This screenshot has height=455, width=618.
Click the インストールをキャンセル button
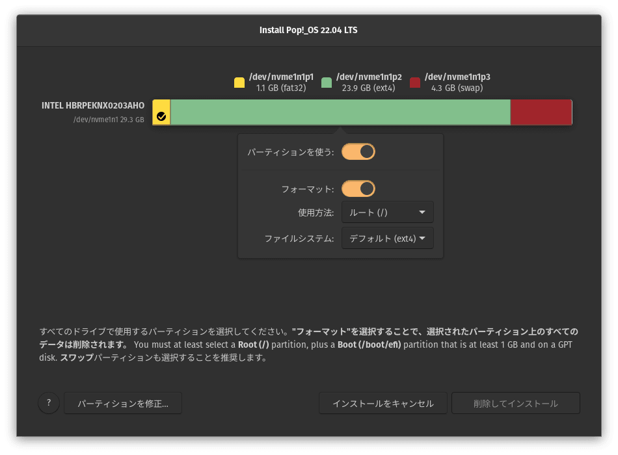pos(383,403)
